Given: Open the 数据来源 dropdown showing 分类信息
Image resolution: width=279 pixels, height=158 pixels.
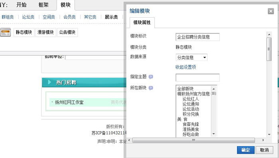Looking at the screenshot, I should click(191, 57).
